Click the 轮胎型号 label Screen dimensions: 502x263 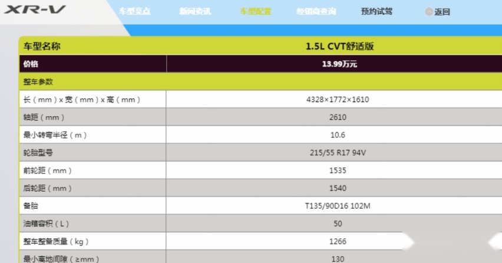point(38,153)
